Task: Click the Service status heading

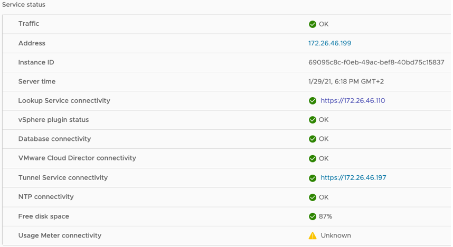Action: click(x=24, y=5)
